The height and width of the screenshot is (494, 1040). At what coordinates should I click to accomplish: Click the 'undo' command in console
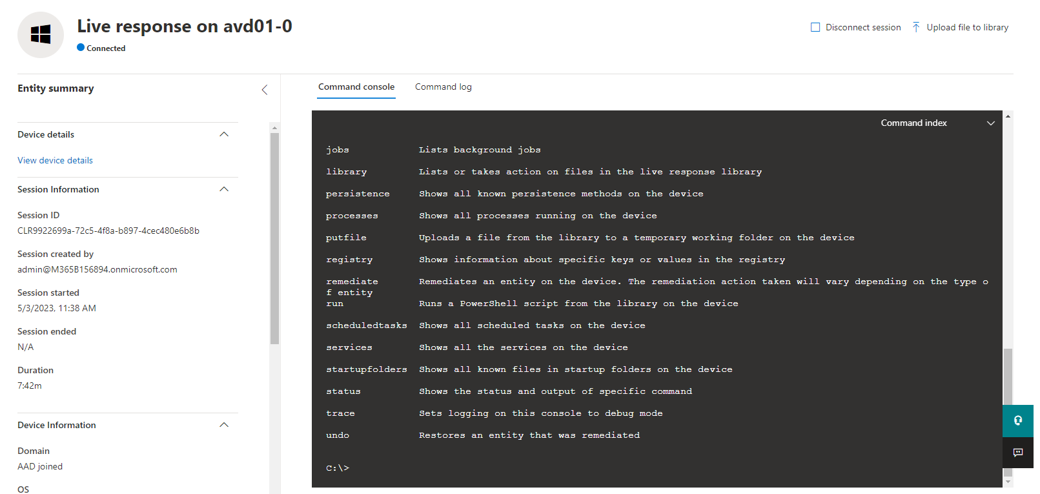(338, 435)
